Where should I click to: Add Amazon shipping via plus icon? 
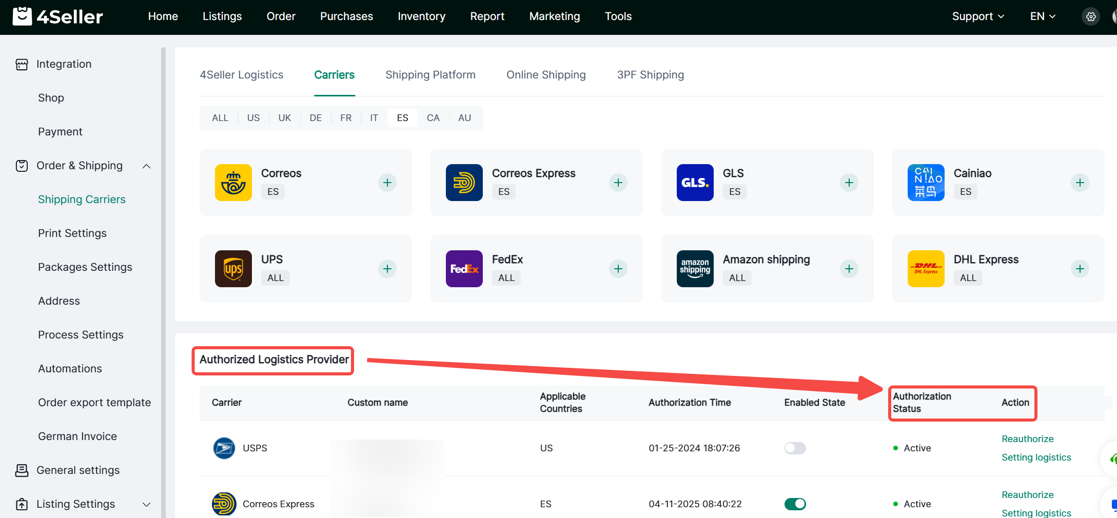[x=849, y=269]
